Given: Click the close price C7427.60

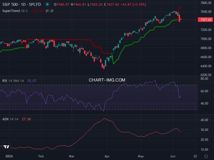Looking at the screenshot, I should click(112, 5).
